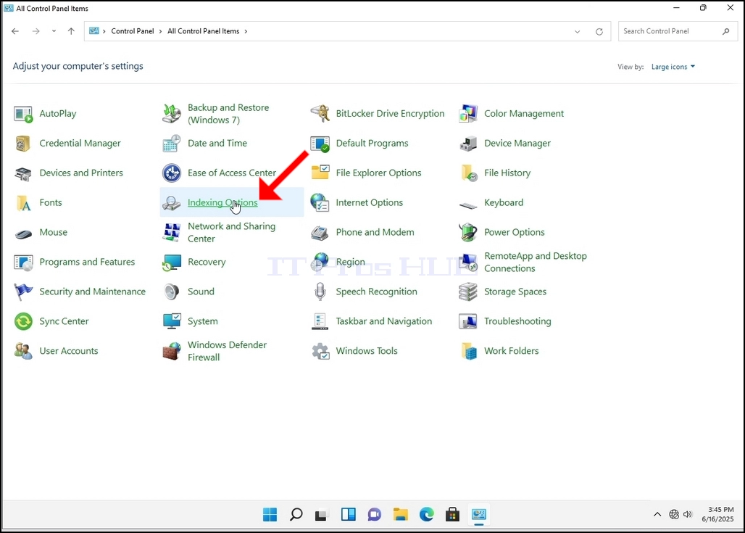
Task: Click the search magnifier in search box
Action: click(x=726, y=31)
